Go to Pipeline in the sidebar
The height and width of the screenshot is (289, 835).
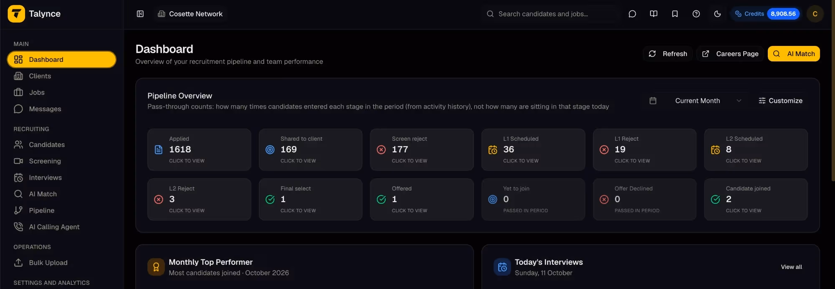pyautogui.click(x=61, y=210)
